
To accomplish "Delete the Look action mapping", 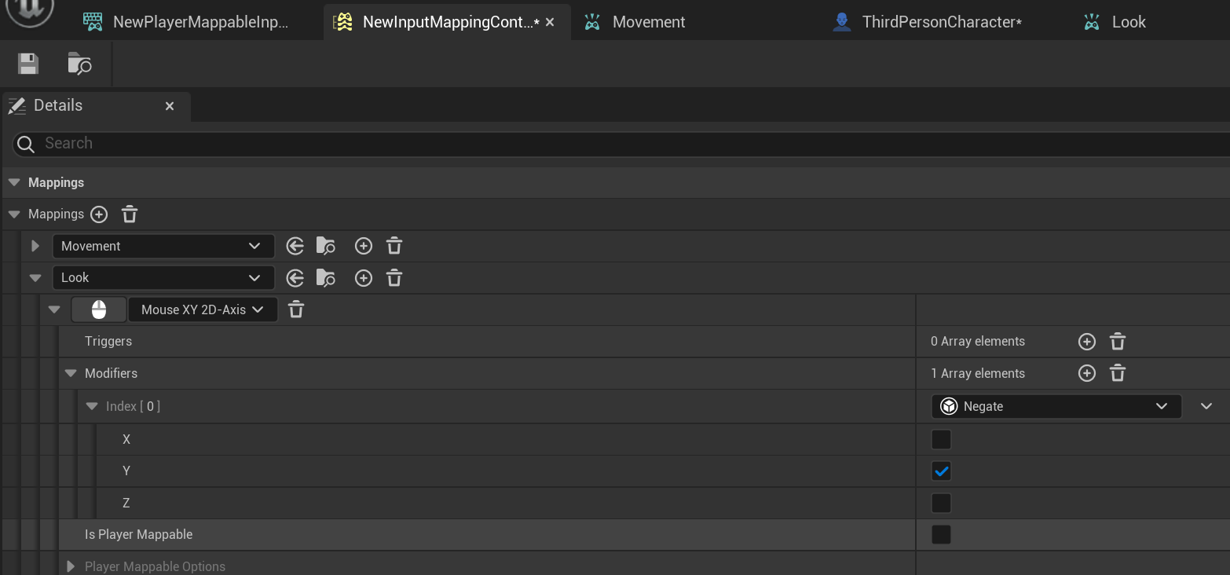I will coord(394,277).
